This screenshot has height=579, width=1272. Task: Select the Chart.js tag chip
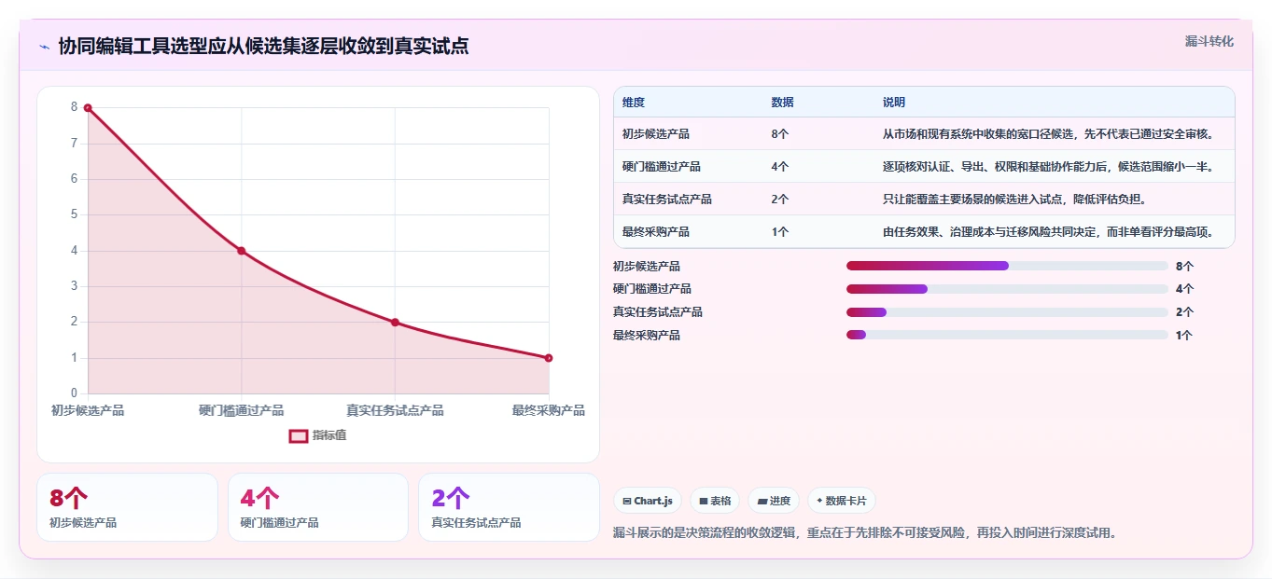pos(649,501)
